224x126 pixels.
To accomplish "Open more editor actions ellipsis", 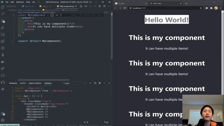I will pos(109,6).
